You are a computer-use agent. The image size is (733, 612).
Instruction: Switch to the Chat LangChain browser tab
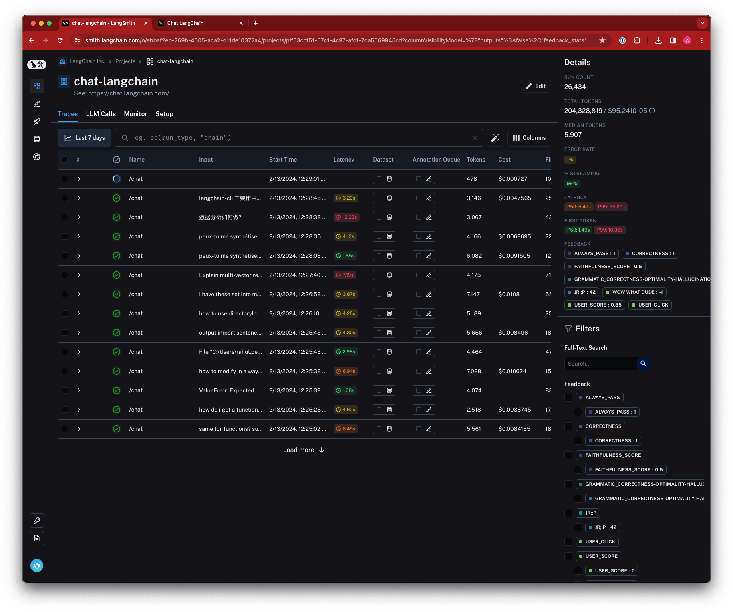coord(200,23)
